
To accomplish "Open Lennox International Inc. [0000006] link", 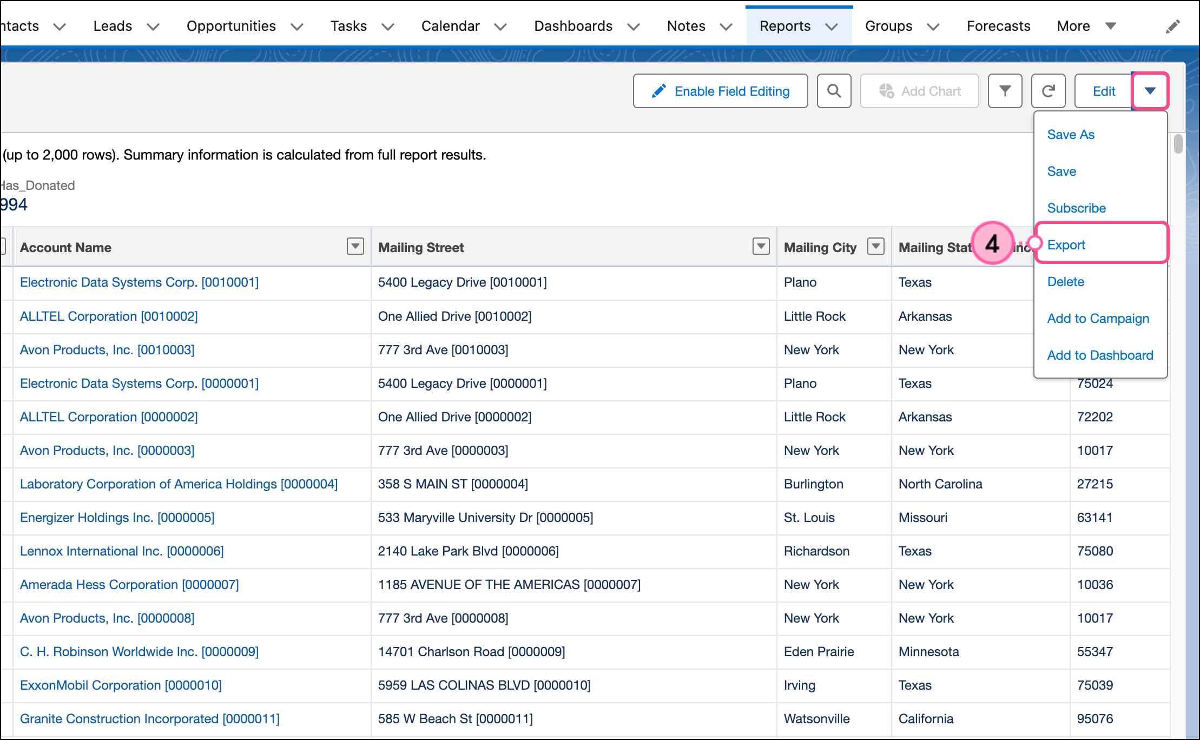I will point(122,551).
